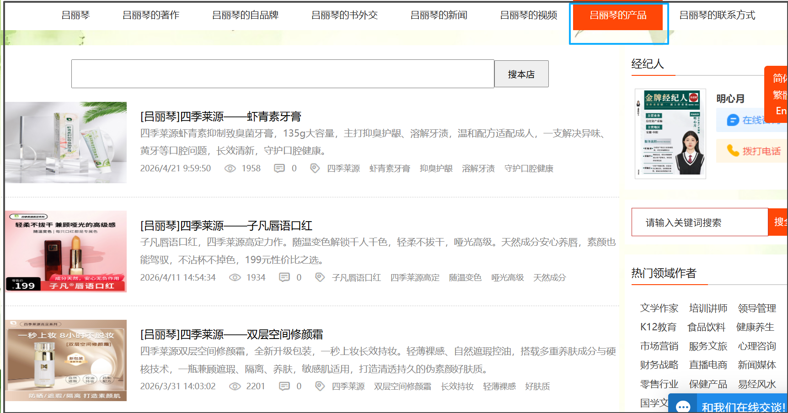Select the 溶解牙渍 tag

click(x=478, y=169)
